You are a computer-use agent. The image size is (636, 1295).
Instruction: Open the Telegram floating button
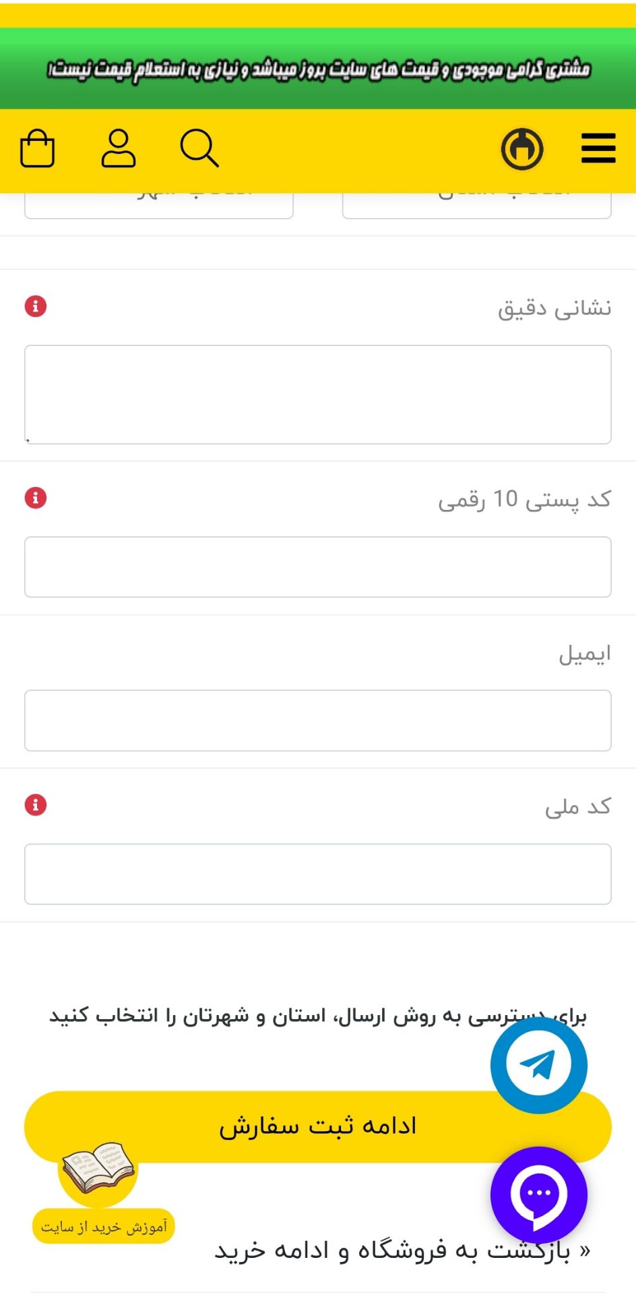(538, 1065)
